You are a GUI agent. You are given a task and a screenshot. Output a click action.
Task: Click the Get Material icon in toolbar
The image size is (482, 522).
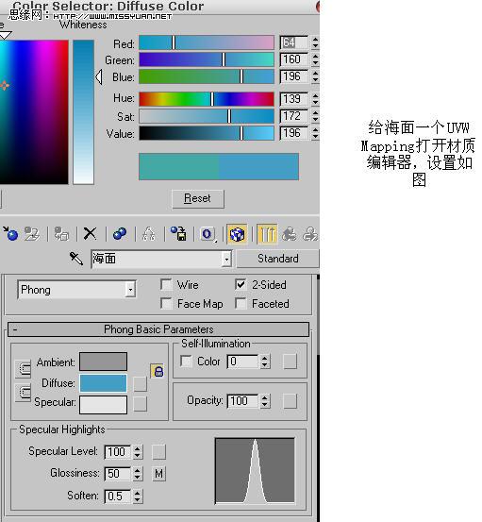click(x=10, y=234)
